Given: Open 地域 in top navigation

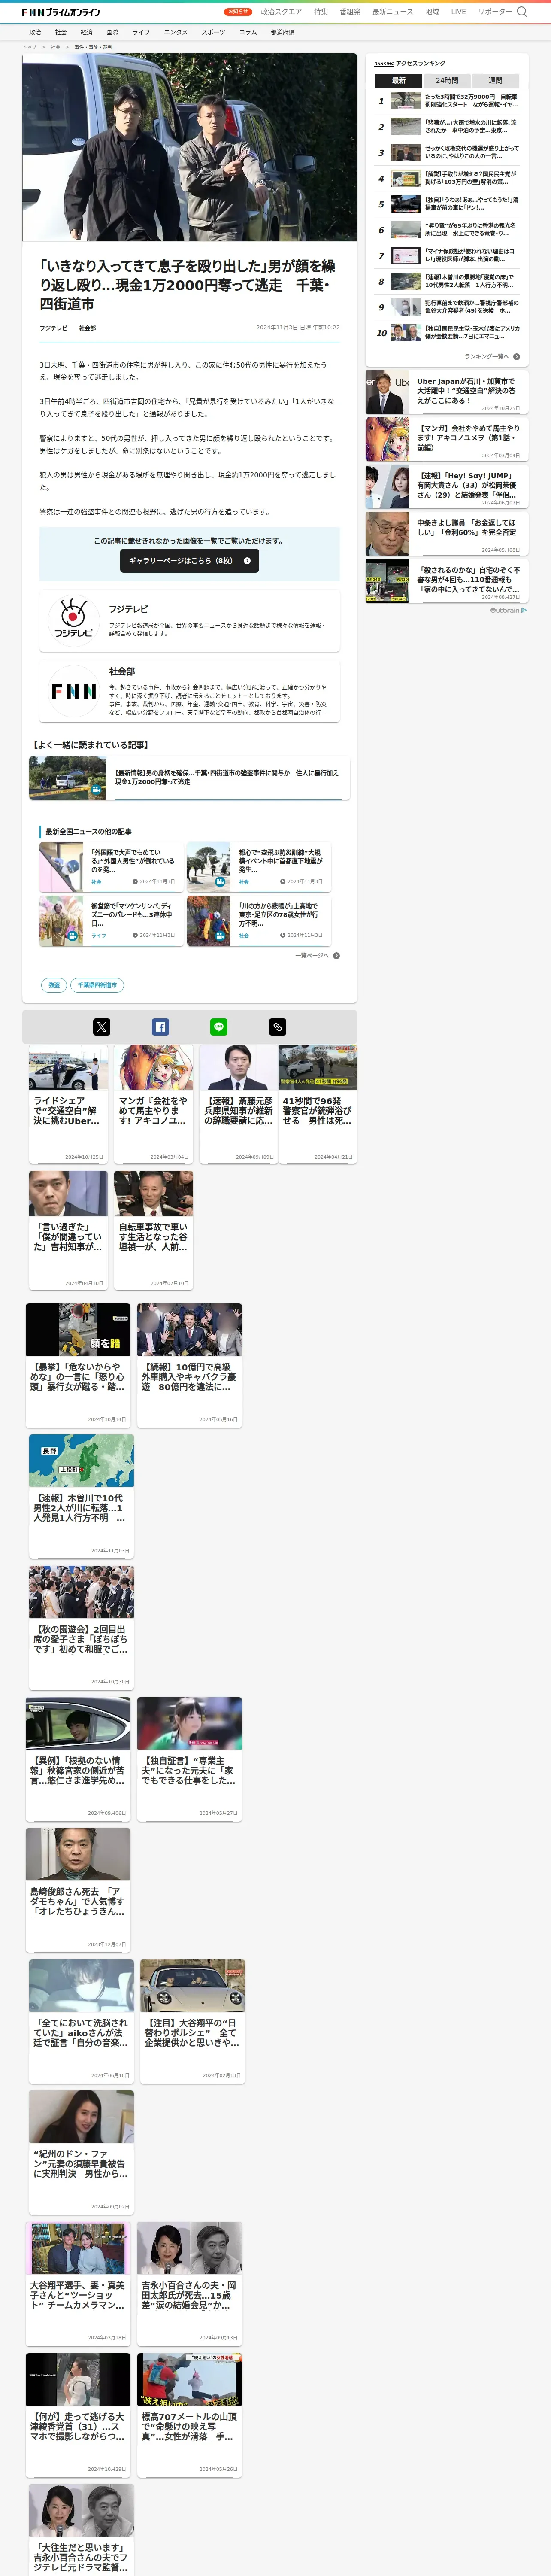Looking at the screenshot, I should coord(432,12).
